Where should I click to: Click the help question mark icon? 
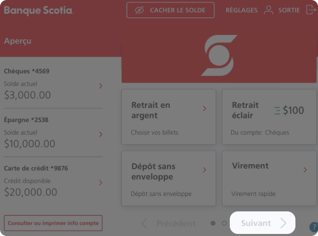click(x=314, y=227)
